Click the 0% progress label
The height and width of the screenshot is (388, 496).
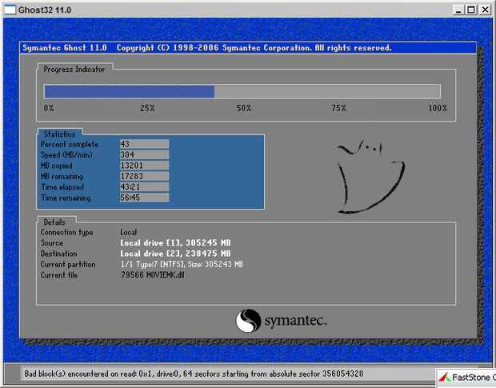pyautogui.click(x=49, y=108)
